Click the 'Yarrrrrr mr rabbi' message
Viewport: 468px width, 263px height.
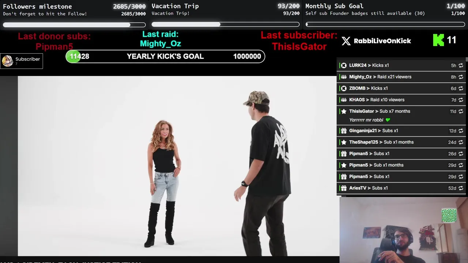pyautogui.click(x=366, y=120)
